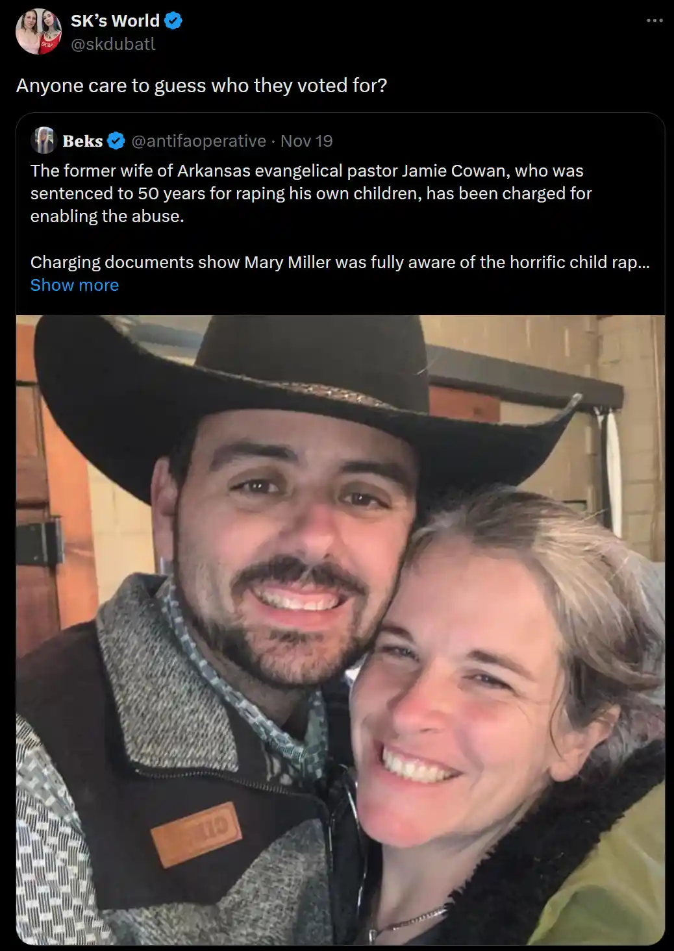Open the @skdubatl handle link
Image resolution: width=674 pixels, height=951 pixels.
point(113,44)
